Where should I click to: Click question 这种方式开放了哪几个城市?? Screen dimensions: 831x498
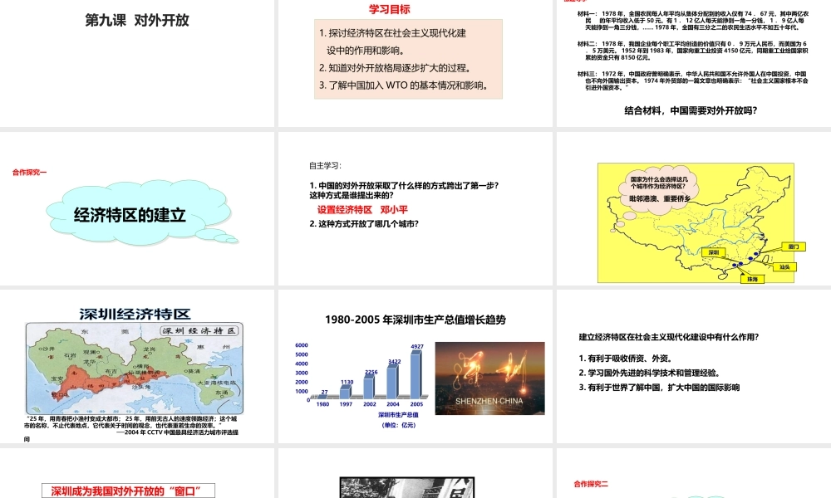click(x=364, y=224)
